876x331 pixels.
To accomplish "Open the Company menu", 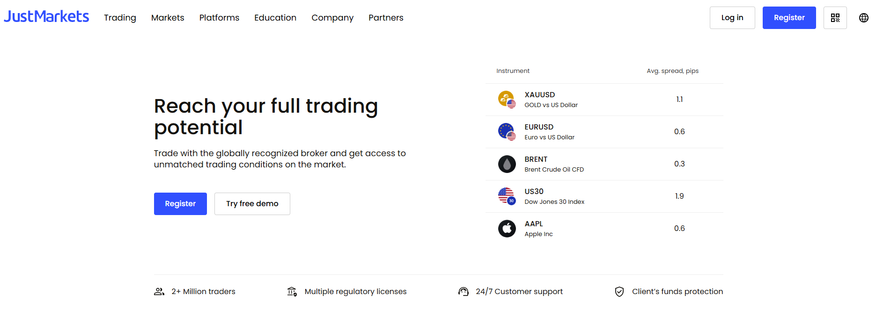I will click(x=332, y=17).
